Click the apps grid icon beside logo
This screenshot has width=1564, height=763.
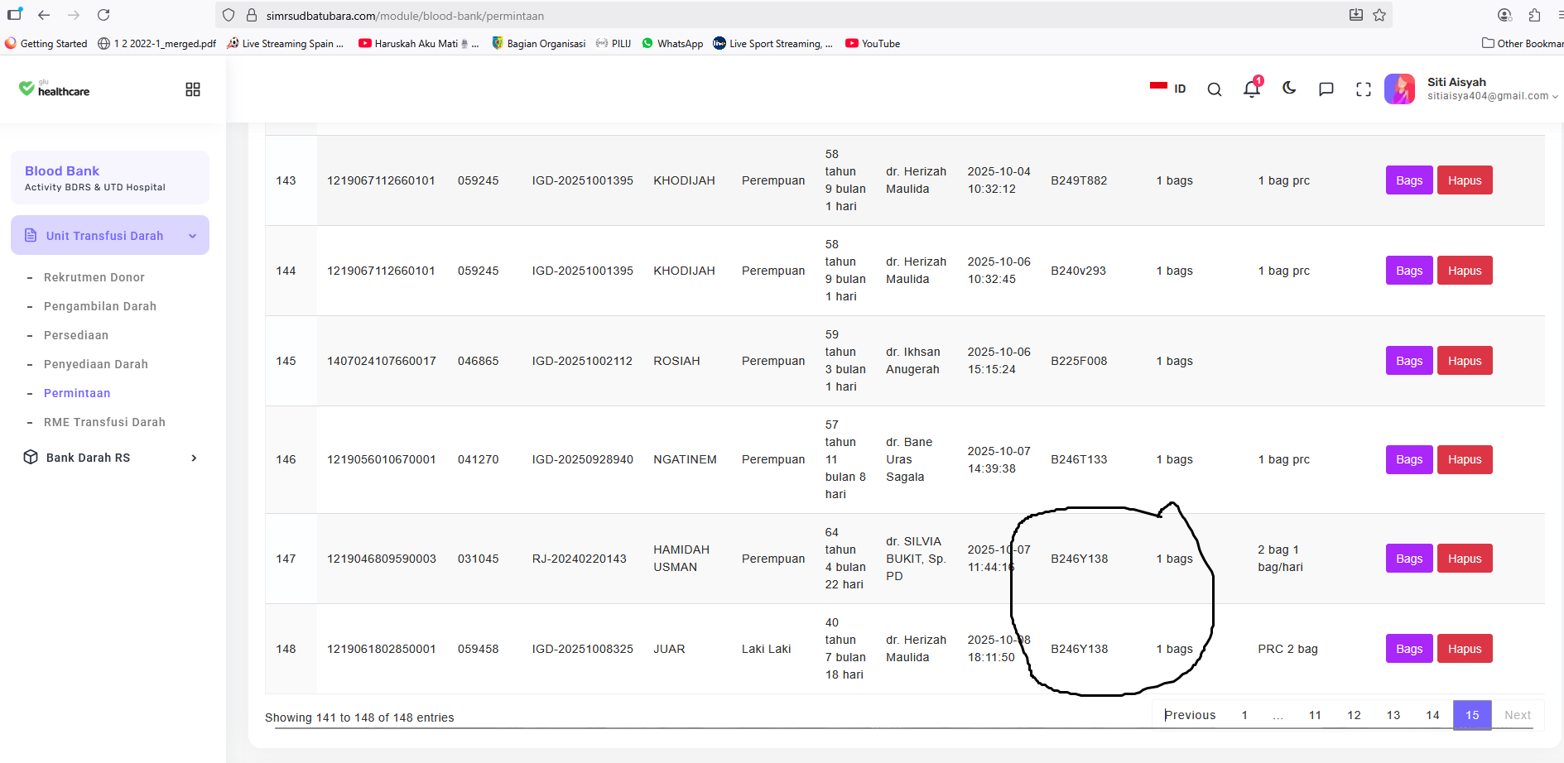tap(193, 89)
